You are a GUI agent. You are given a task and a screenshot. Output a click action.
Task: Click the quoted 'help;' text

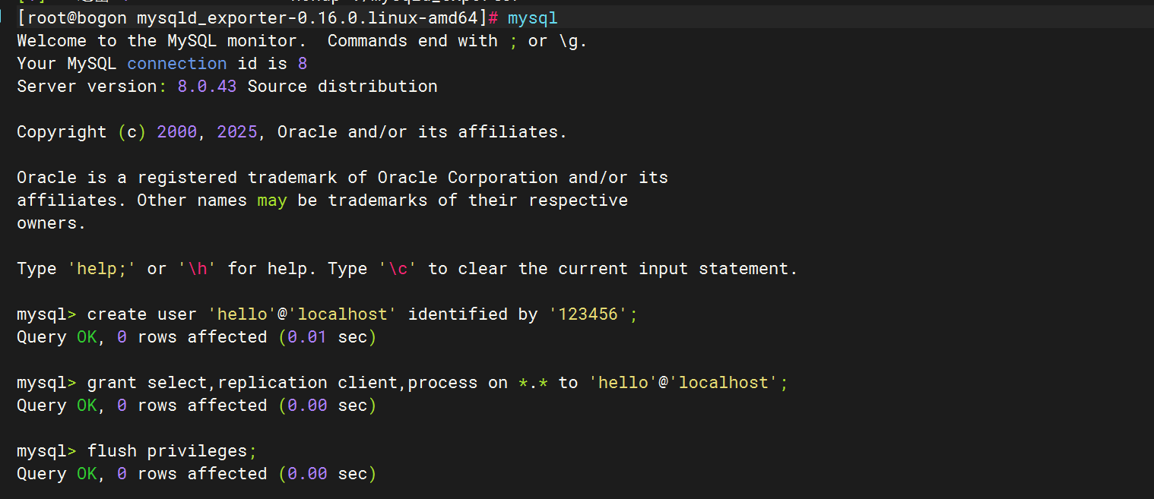[102, 269]
